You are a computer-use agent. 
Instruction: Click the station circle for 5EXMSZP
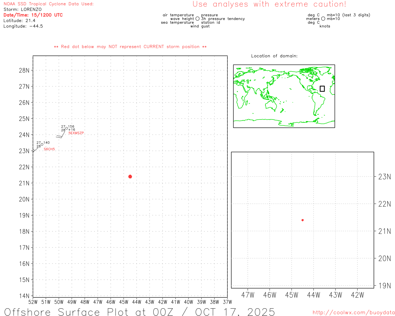pos(67,128)
